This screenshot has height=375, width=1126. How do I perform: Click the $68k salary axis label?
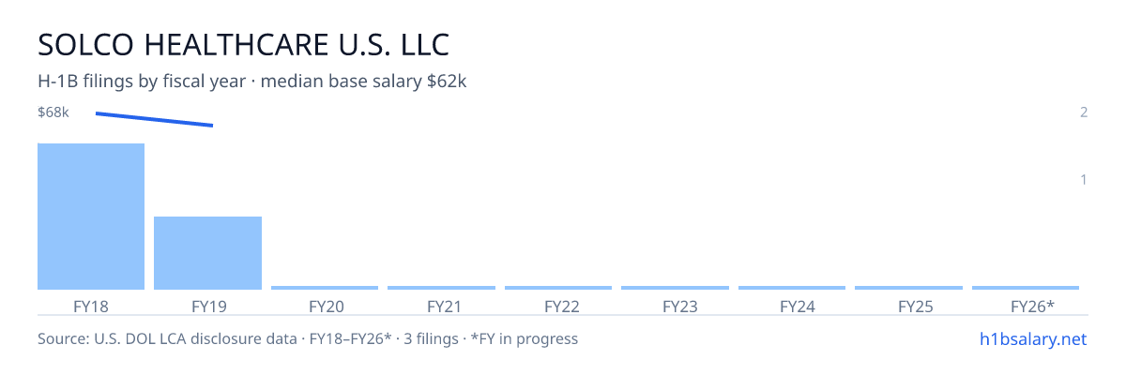[x=53, y=112]
